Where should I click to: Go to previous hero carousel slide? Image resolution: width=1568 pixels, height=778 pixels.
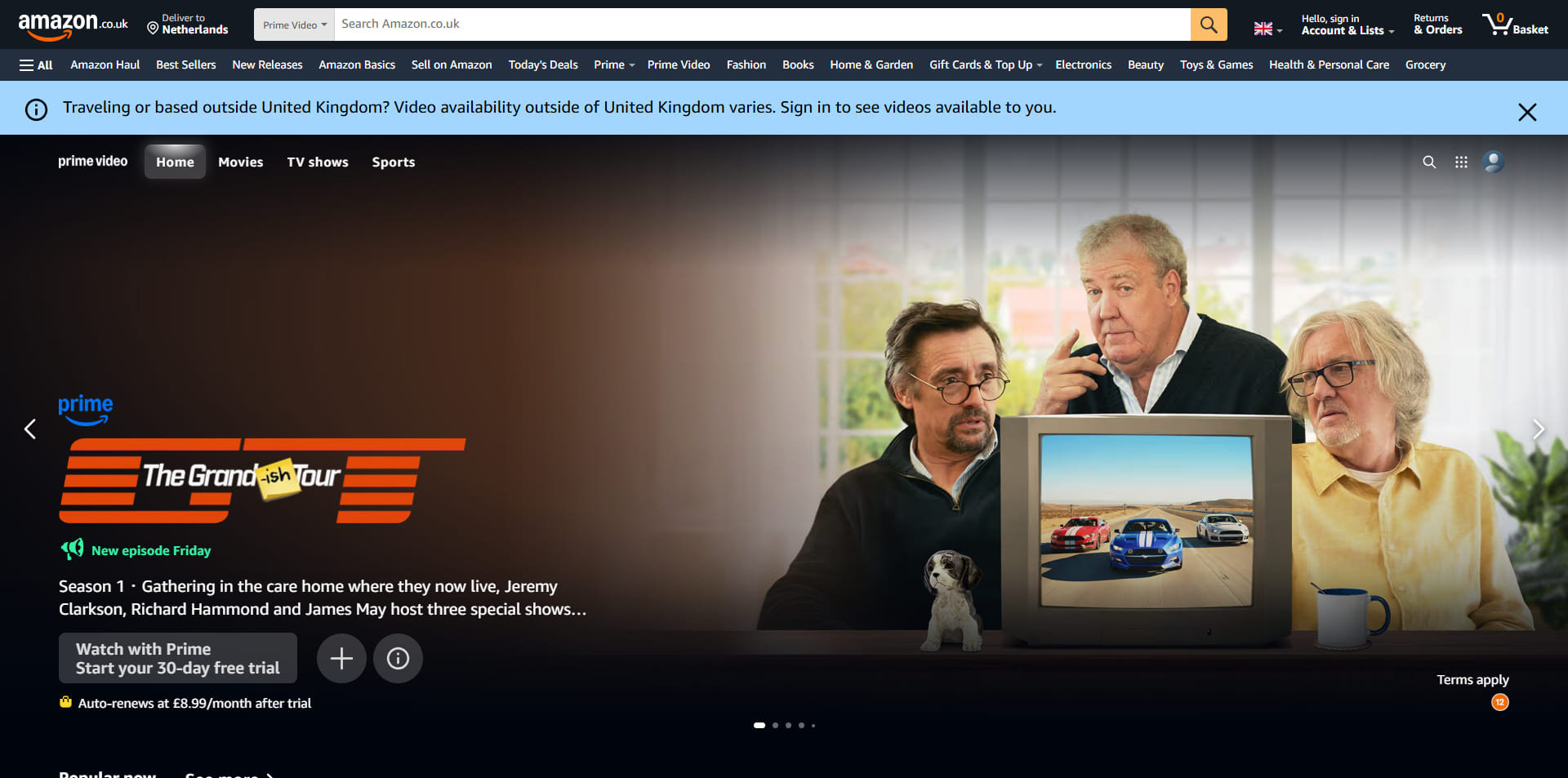(30, 429)
